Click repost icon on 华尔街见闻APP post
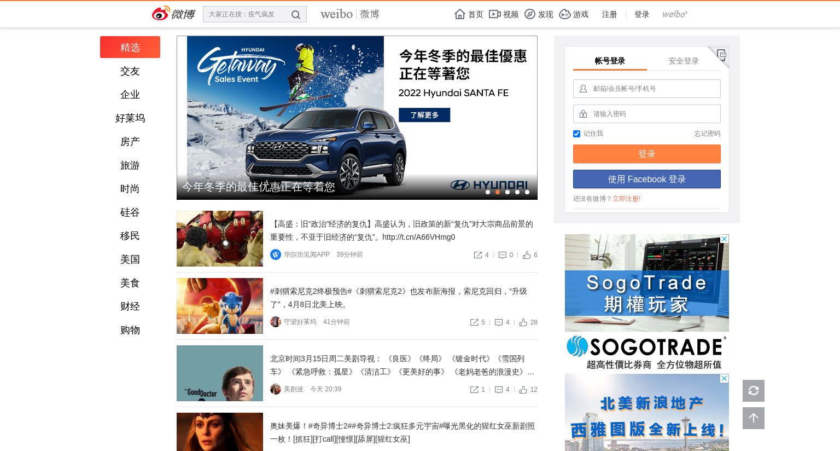 point(478,255)
